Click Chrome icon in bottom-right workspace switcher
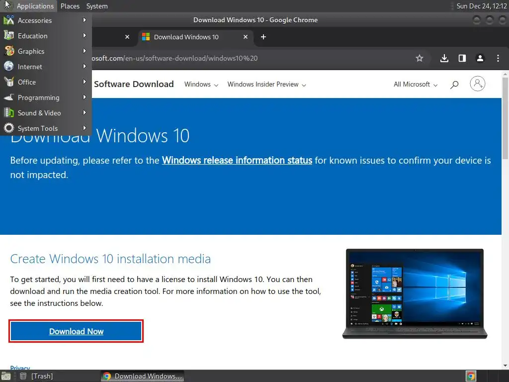 tap(471, 376)
